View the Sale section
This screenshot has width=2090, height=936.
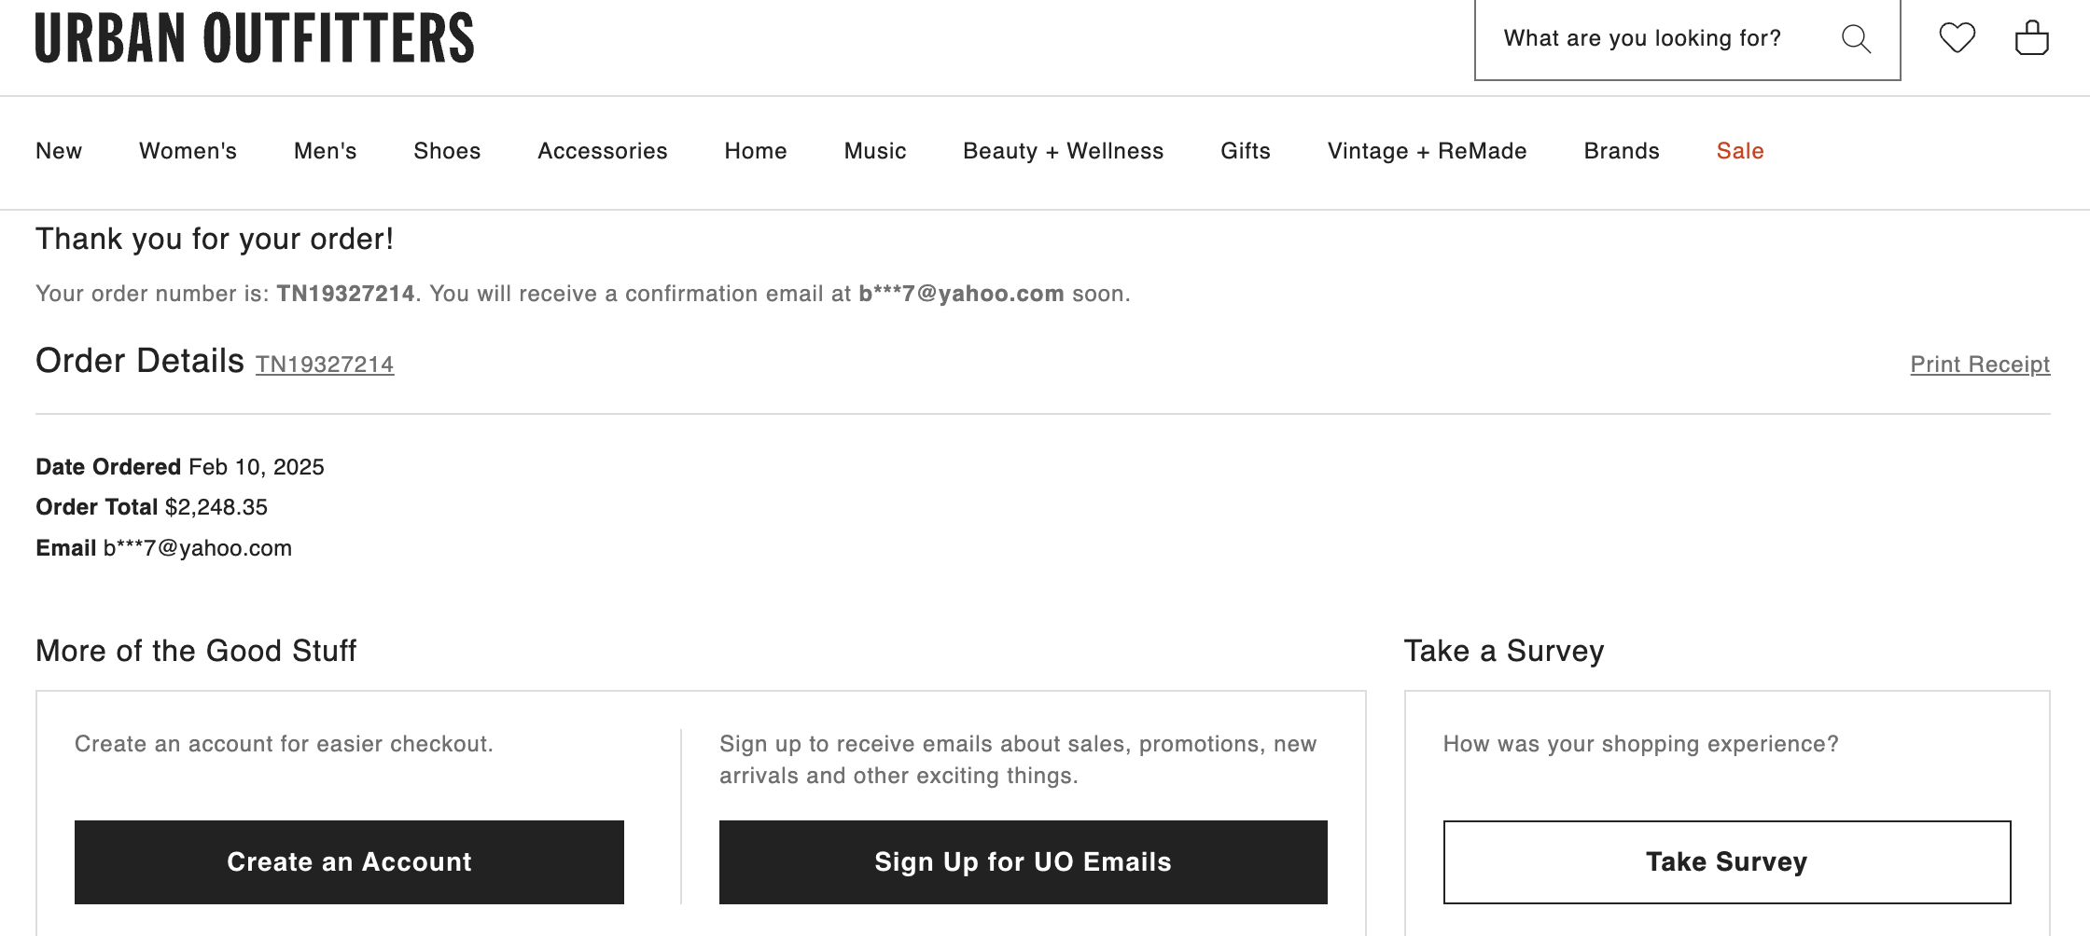[1740, 151]
